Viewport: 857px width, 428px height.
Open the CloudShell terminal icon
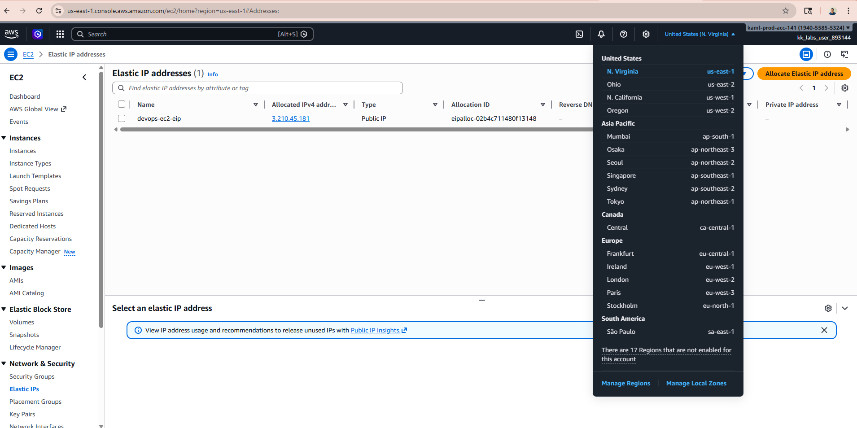[579, 34]
